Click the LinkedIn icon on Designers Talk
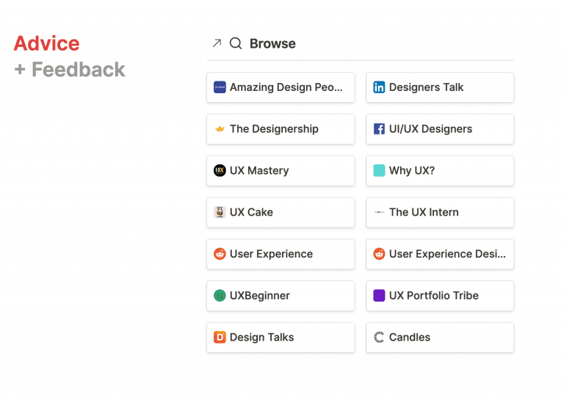The height and width of the screenshot is (397, 564). point(379,87)
